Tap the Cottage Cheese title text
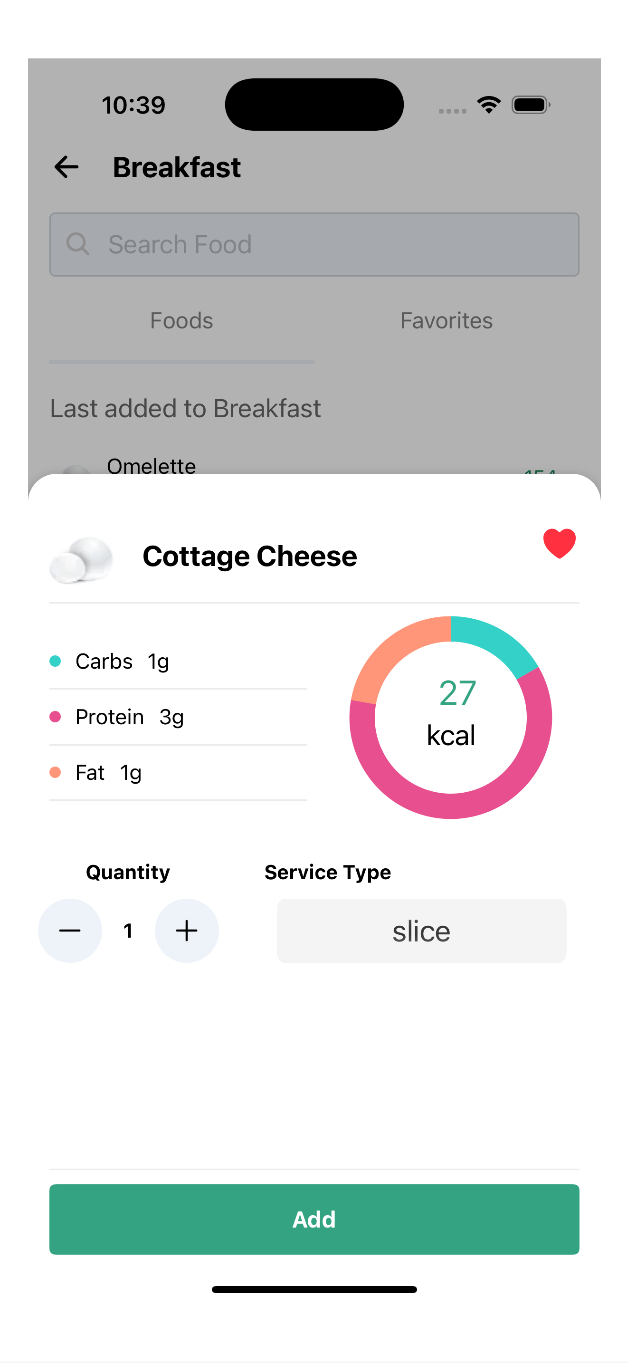Screen dimensions: 627x1363 click(x=250, y=557)
